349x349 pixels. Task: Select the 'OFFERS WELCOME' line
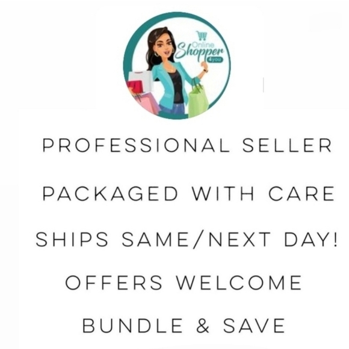(x=184, y=282)
